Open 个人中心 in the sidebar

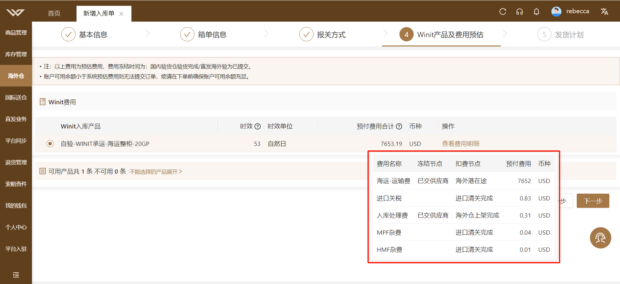[x=16, y=227]
